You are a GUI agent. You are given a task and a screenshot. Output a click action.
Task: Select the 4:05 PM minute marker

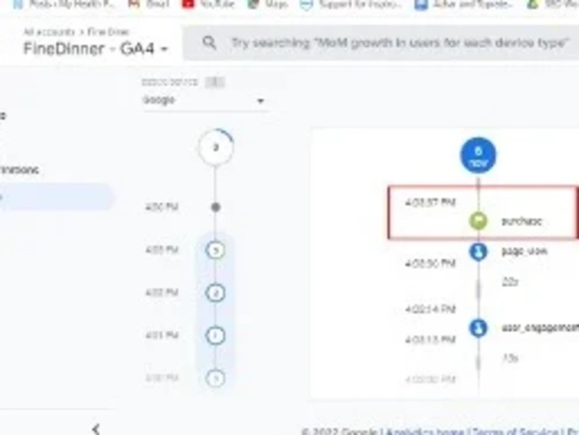click(x=216, y=250)
